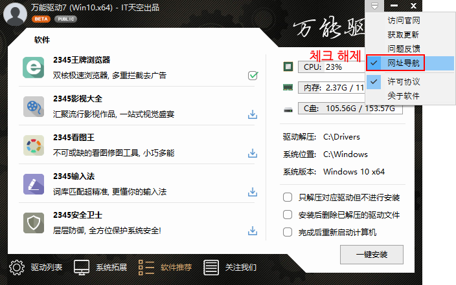Viewport: 456px width, 285px height.
Task: Click the 2345输入法 pen icon
Action: (34, 184)
